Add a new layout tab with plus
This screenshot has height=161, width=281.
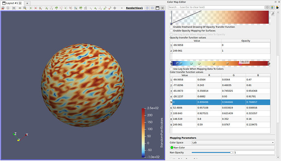pyautogui.click(x=27, y=3)
